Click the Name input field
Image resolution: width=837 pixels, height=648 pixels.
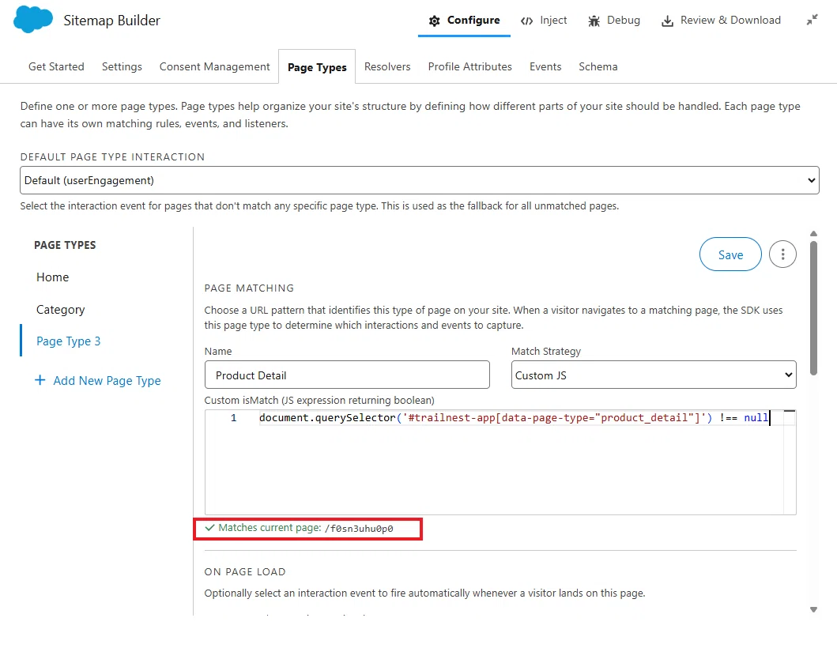pos(347,375)
